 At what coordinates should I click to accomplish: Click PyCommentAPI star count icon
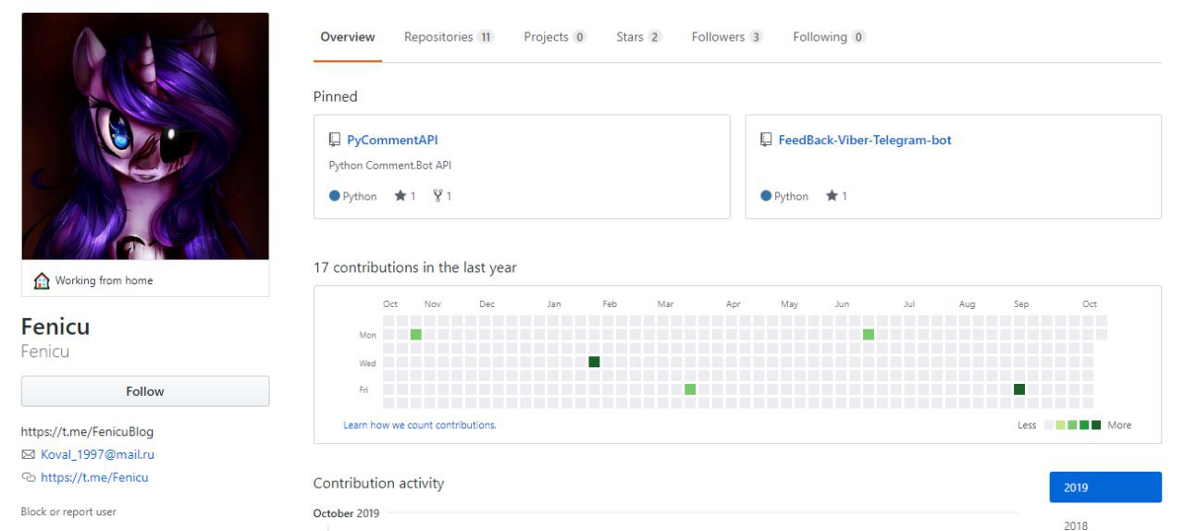[x=400, y=195]
